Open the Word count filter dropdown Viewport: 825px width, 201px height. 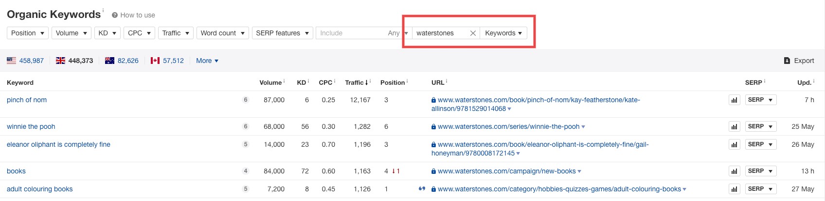coord(223,33)
